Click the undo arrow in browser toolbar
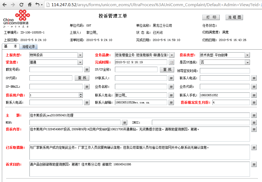 (37, 5)
